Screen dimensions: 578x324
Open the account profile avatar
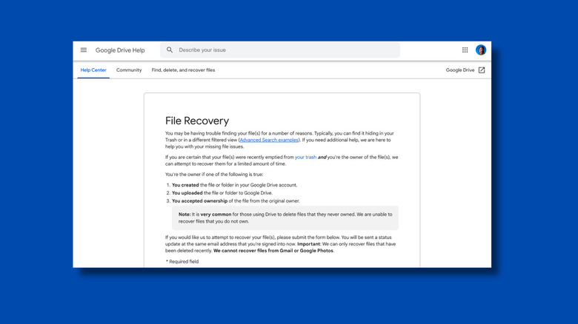[481, 50]
